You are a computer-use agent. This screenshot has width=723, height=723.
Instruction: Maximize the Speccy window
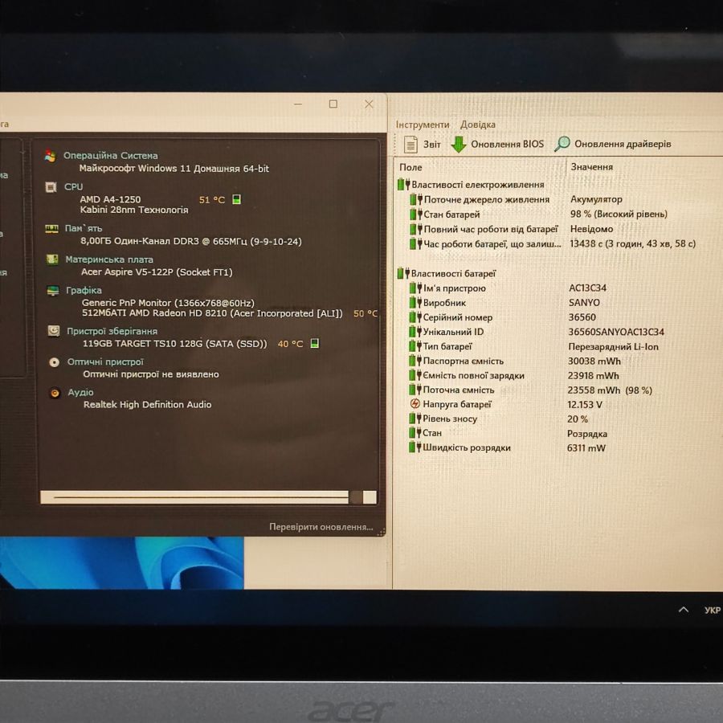[x=333, y=104]
